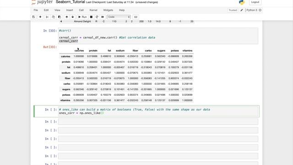This screenshot has height=165, width=293.
Task: Click the Last Checkpoint status text
Action: pyautogui.click(x=110, y=2)
